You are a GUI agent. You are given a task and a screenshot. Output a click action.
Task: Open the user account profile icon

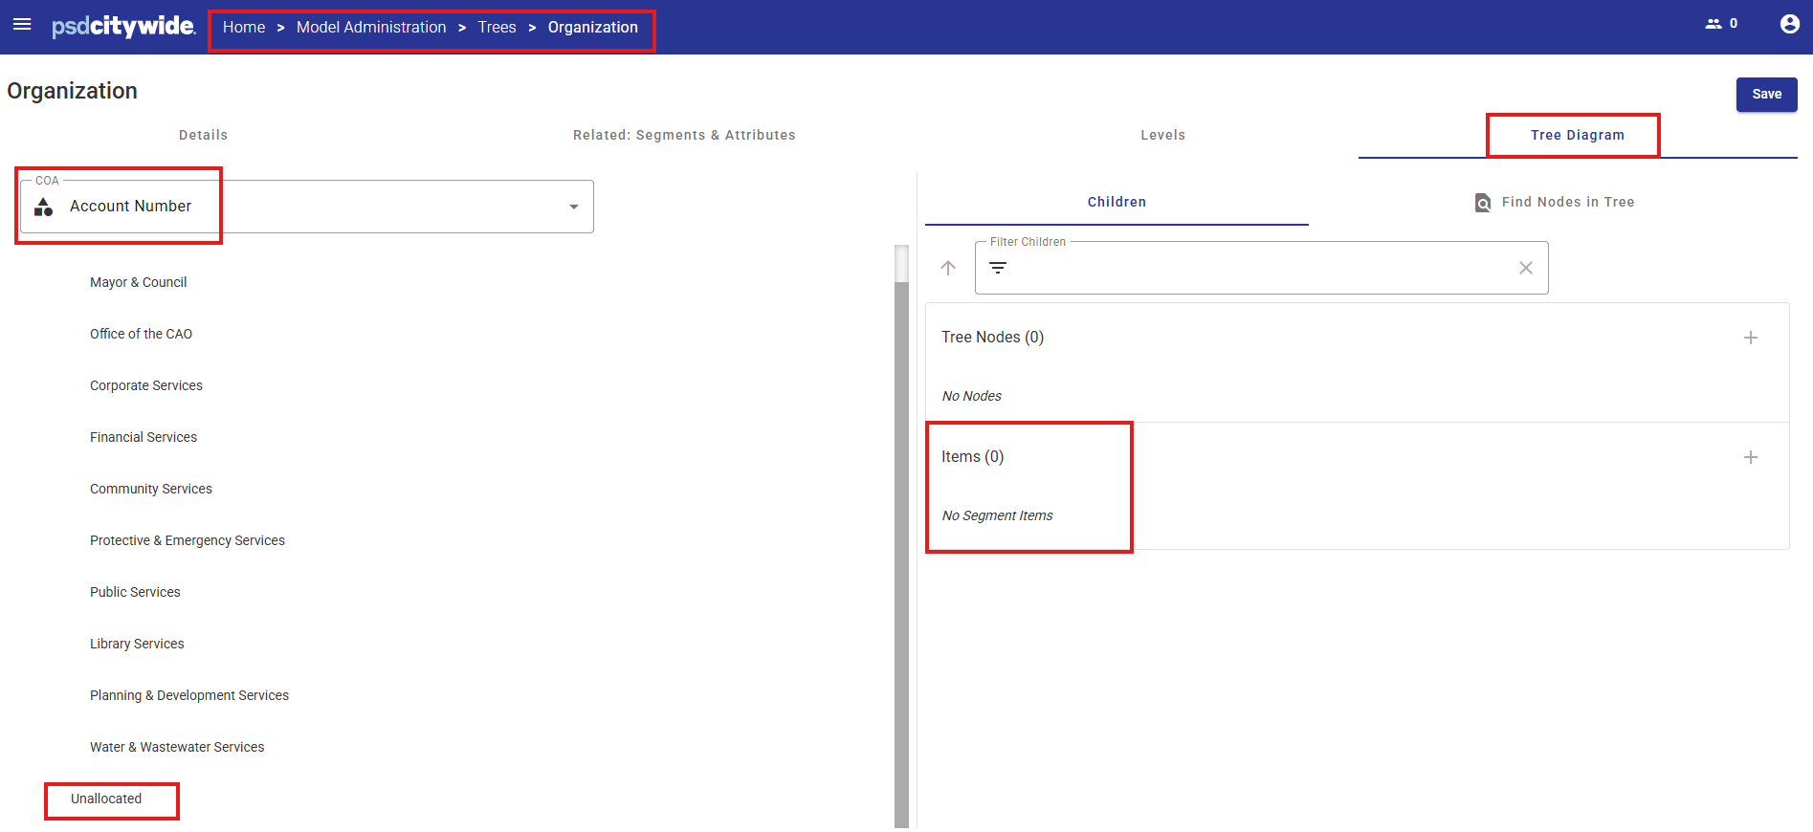click(x=1789, y=24)
